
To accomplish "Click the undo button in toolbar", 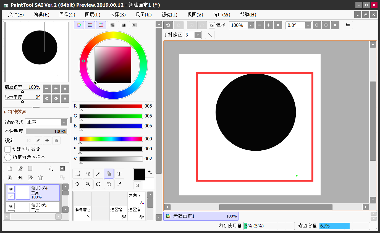I will (x=168, y=25).
